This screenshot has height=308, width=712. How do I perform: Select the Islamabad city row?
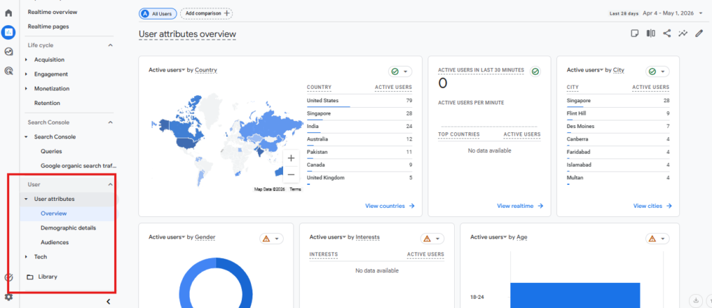[618, 165]
